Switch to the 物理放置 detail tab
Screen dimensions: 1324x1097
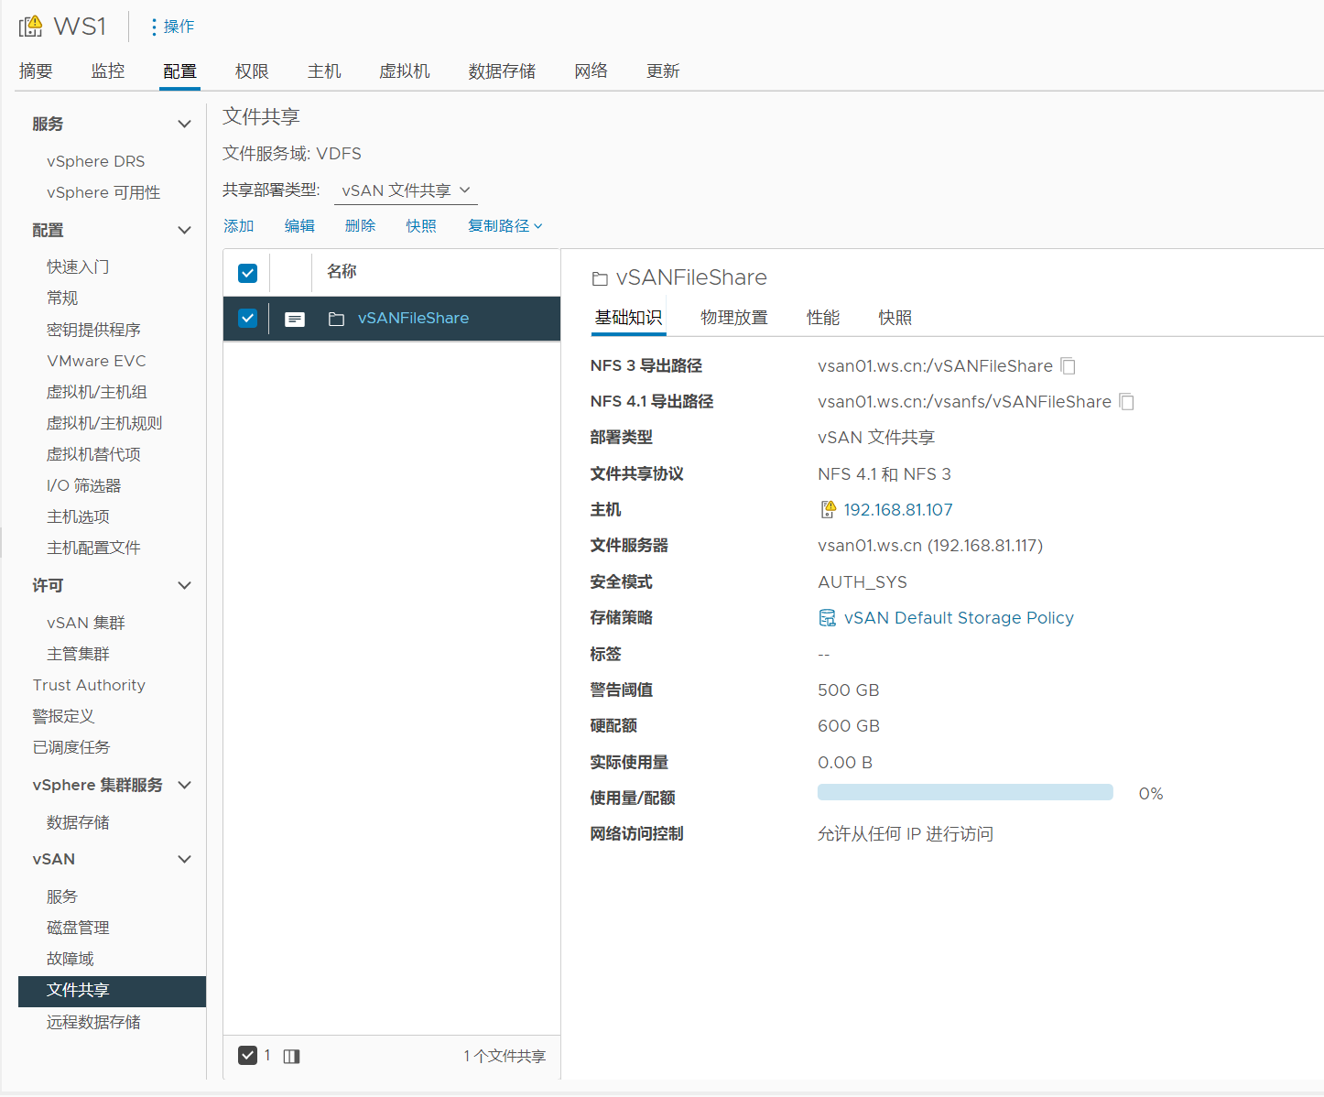click(734, 318)
